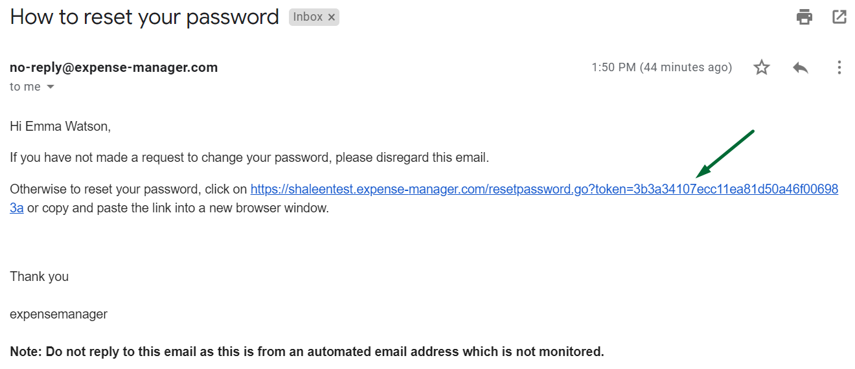Viewport: 855px width, 369px height.
Task: Open the three-dot More options menu
Action: tap(839, 67)
